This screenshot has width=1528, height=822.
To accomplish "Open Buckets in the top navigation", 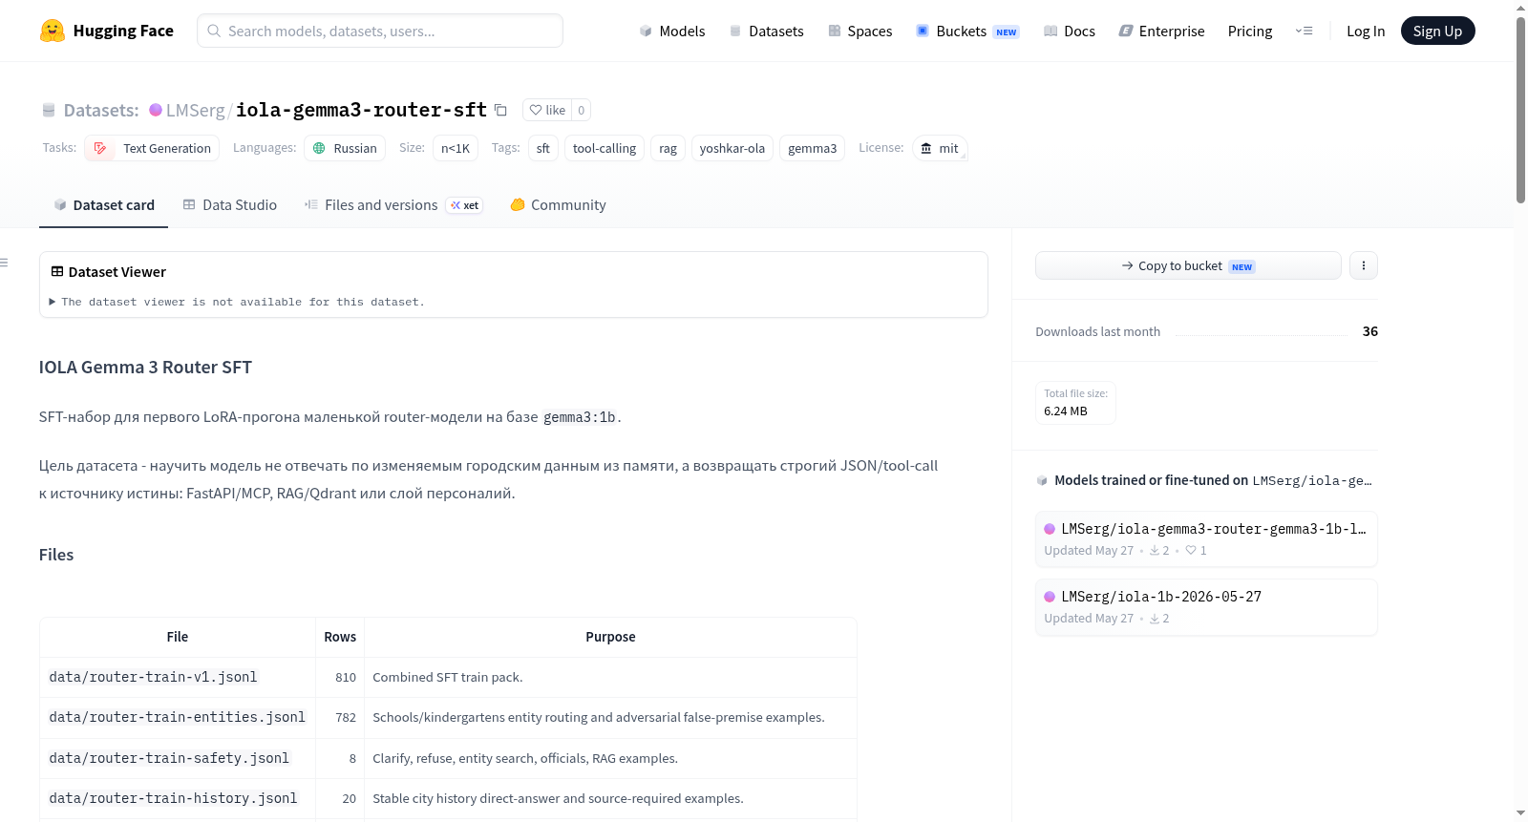I will (x=967, y=31).
